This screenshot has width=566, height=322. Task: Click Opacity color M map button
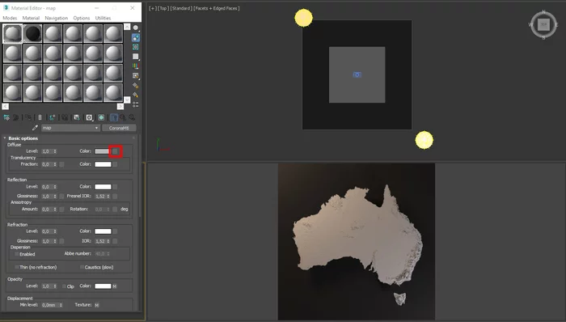pyautogui.click(x=115, y=286)
